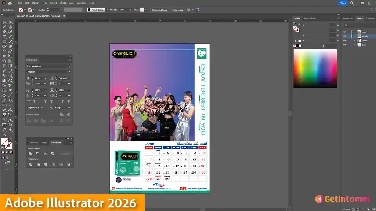The height and width of the screenshot is (211, 376).
Task: Open the 12 pt font size dropdown
Action: pos(45,78)
